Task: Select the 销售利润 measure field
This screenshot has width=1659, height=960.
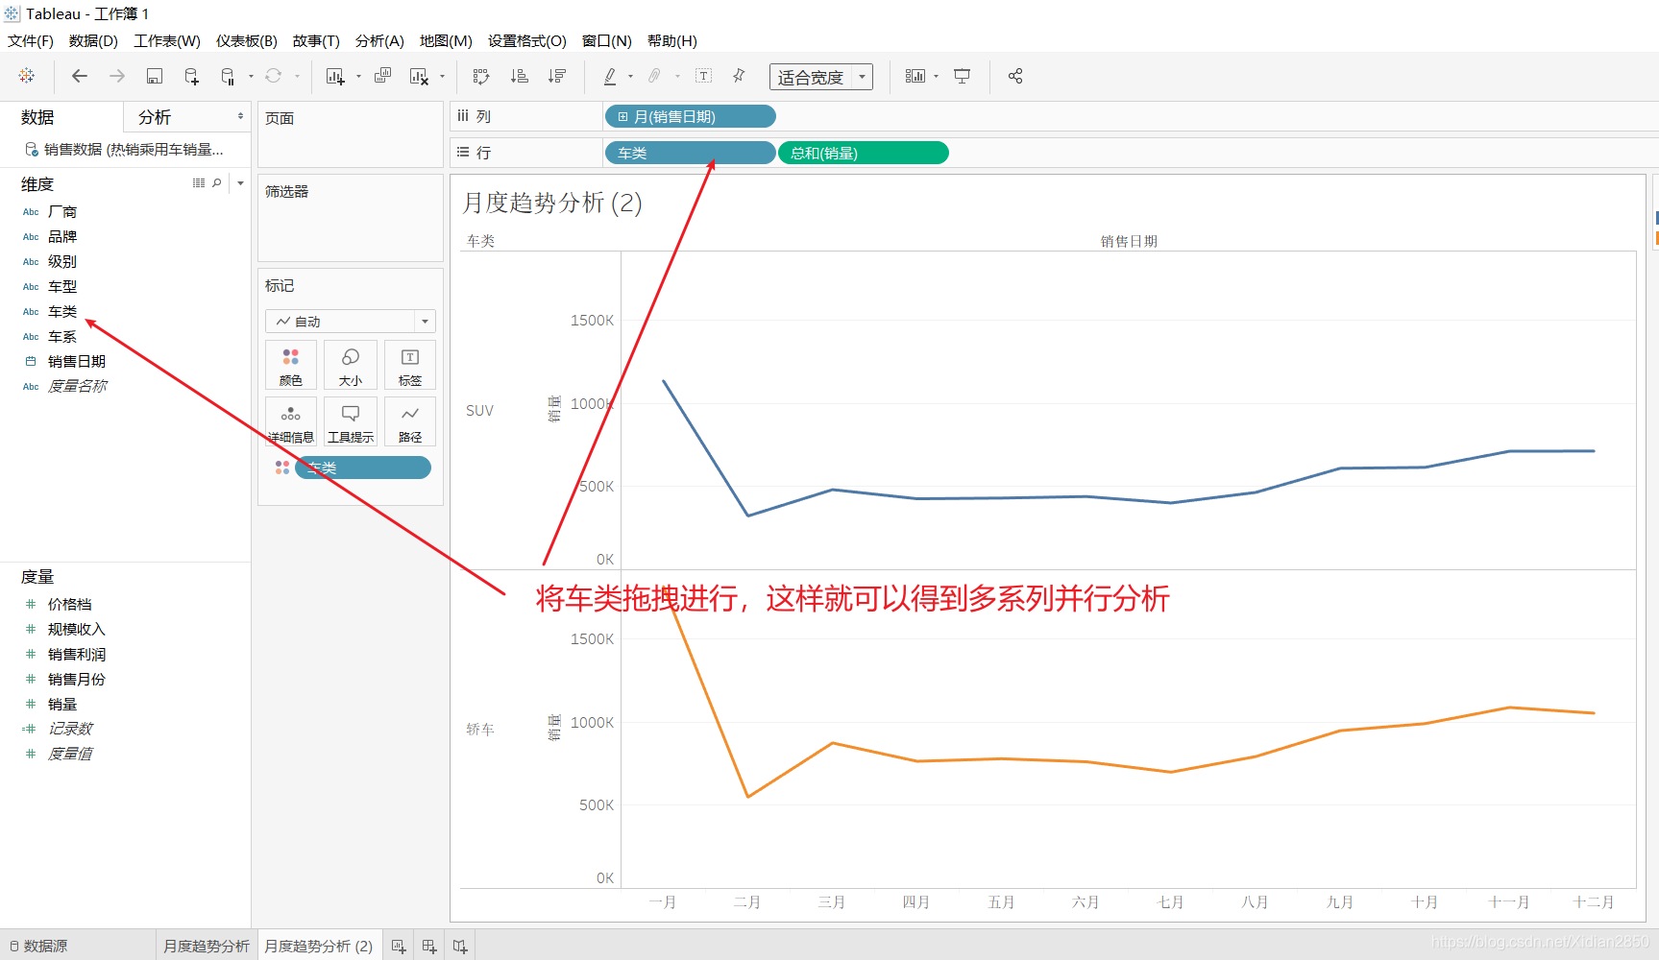Action: tap(77, 655)
